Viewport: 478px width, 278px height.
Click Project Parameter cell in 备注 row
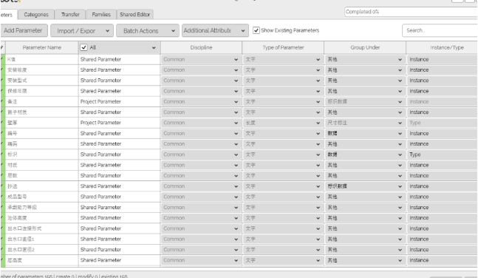(119, 101)
